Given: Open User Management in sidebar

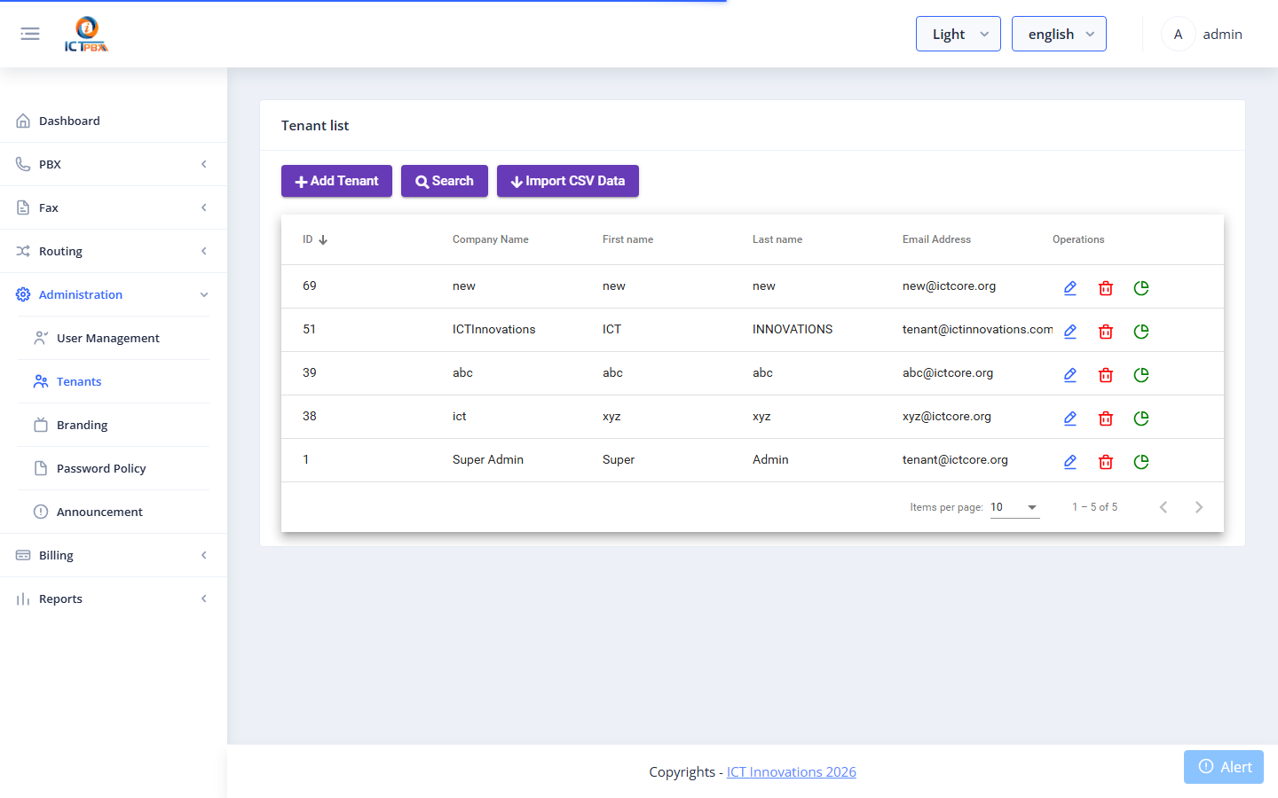Looking at the screenshot, I should 114,338.
